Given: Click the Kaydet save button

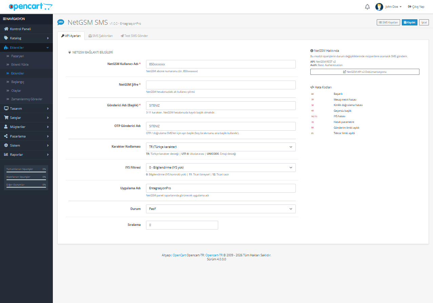Looking at the screenshot, I should point(410,22).
